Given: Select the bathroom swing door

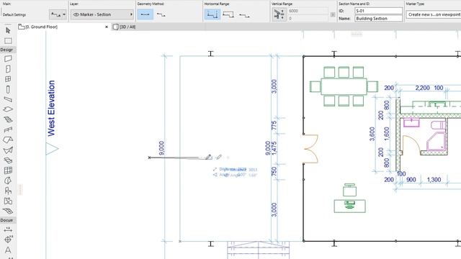Looking at the screenshot, I should pyautogui.click(x=411, y=145).
